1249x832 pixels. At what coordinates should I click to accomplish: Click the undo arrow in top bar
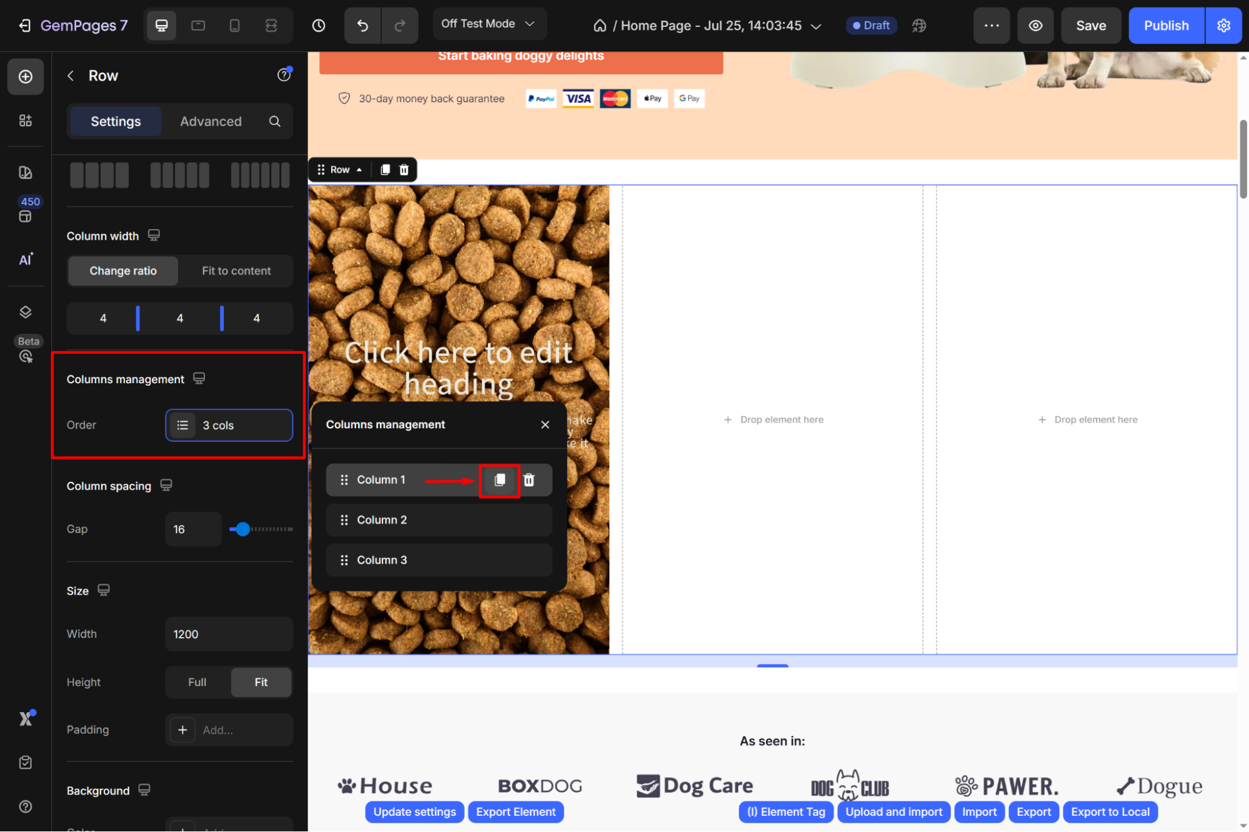tap(362, 26)
